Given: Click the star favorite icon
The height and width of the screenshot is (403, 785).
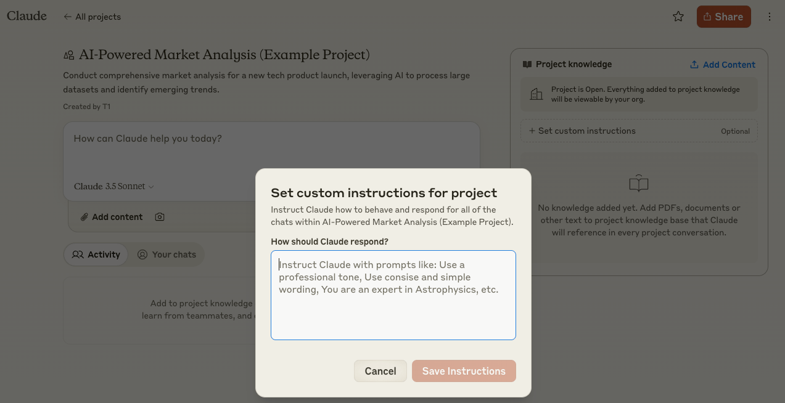Looking at the screenshot, I should (678, 17).
